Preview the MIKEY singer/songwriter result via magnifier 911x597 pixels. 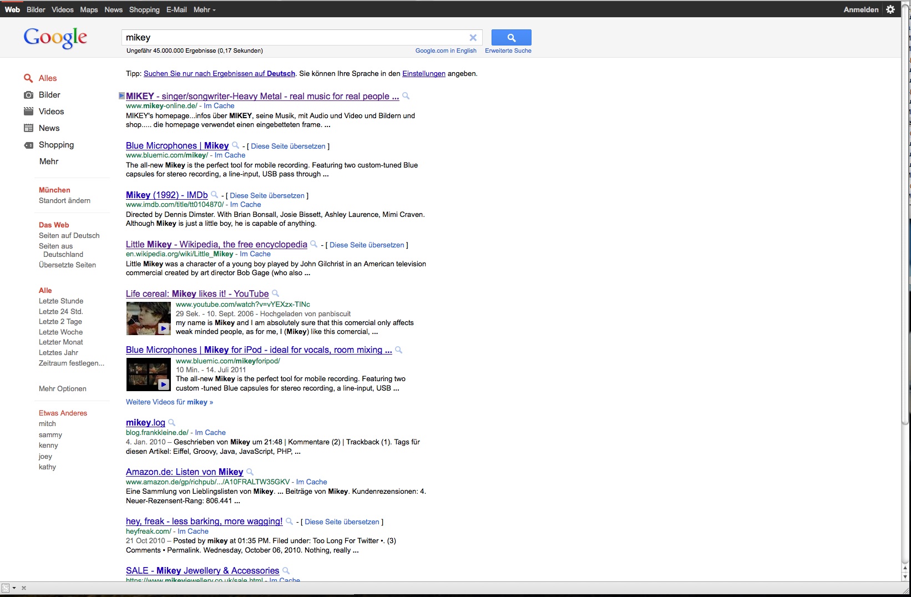tap(406, 96)
